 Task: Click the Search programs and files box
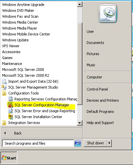[38, 143]
